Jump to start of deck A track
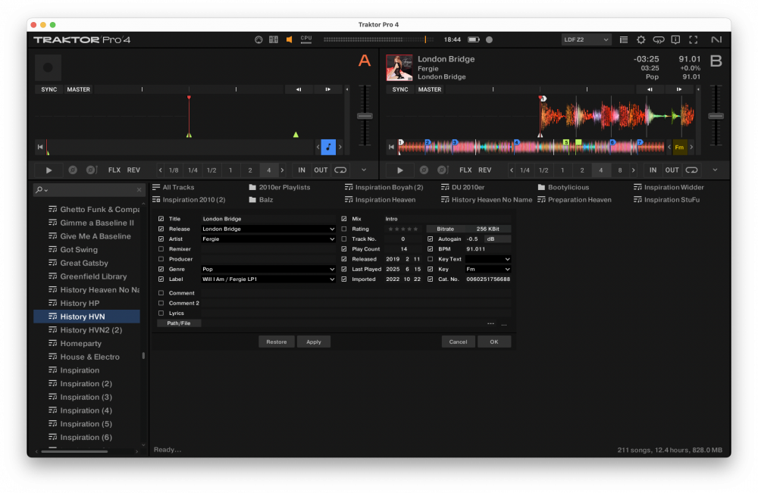Viewport: 758px width, 493px height. (x=40, y=147)
